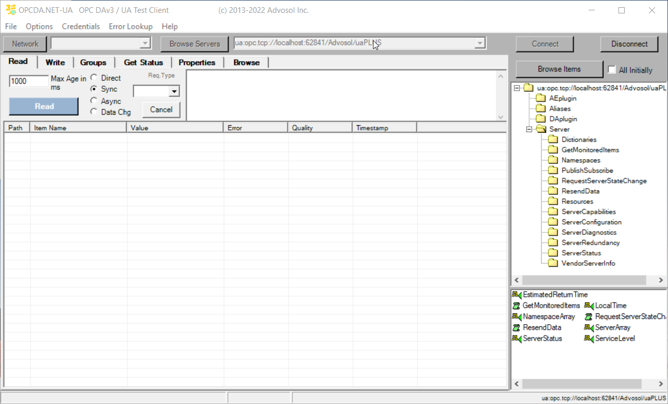
Task: Switch to the Get Status tab
Action: [143, 62]
